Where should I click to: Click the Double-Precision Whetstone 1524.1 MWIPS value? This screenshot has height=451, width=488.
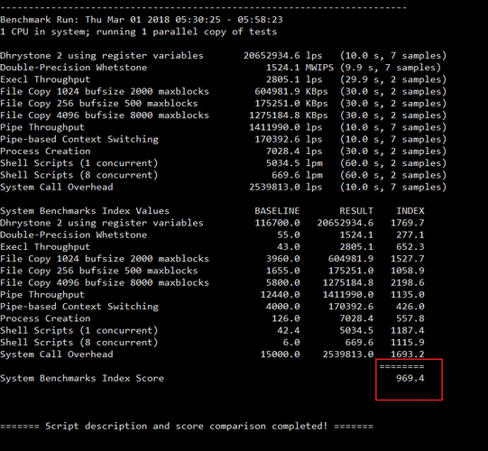(x=299, y=68)
